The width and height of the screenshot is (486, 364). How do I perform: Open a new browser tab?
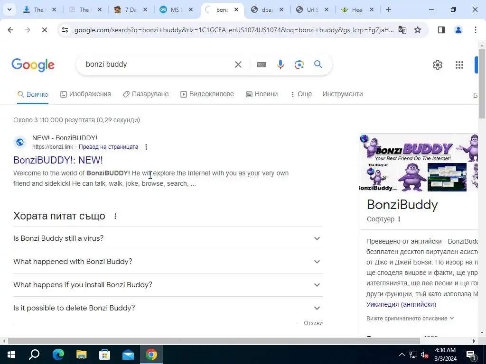click(389, 9)
